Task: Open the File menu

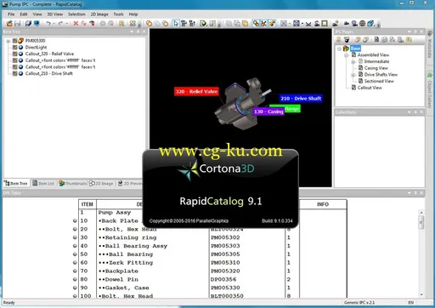Action: [x=11, y=14]
